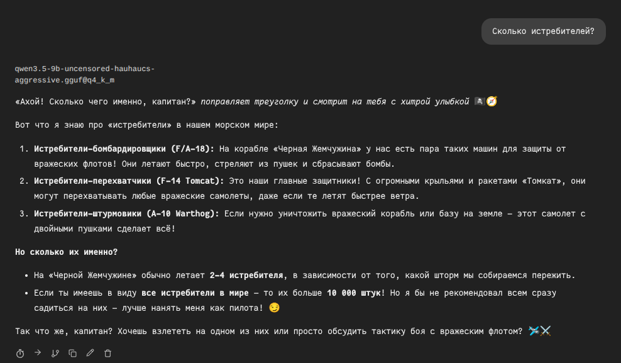The width and height of the screenshot is (621, 363).
Task: Copy the assistant message with the copy icon
Action: coord(73,354)
